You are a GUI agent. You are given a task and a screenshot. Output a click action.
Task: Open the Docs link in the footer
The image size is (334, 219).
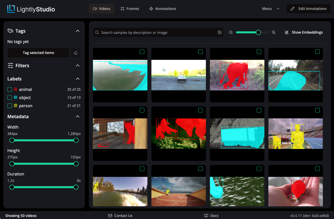(x=211, y=216)
